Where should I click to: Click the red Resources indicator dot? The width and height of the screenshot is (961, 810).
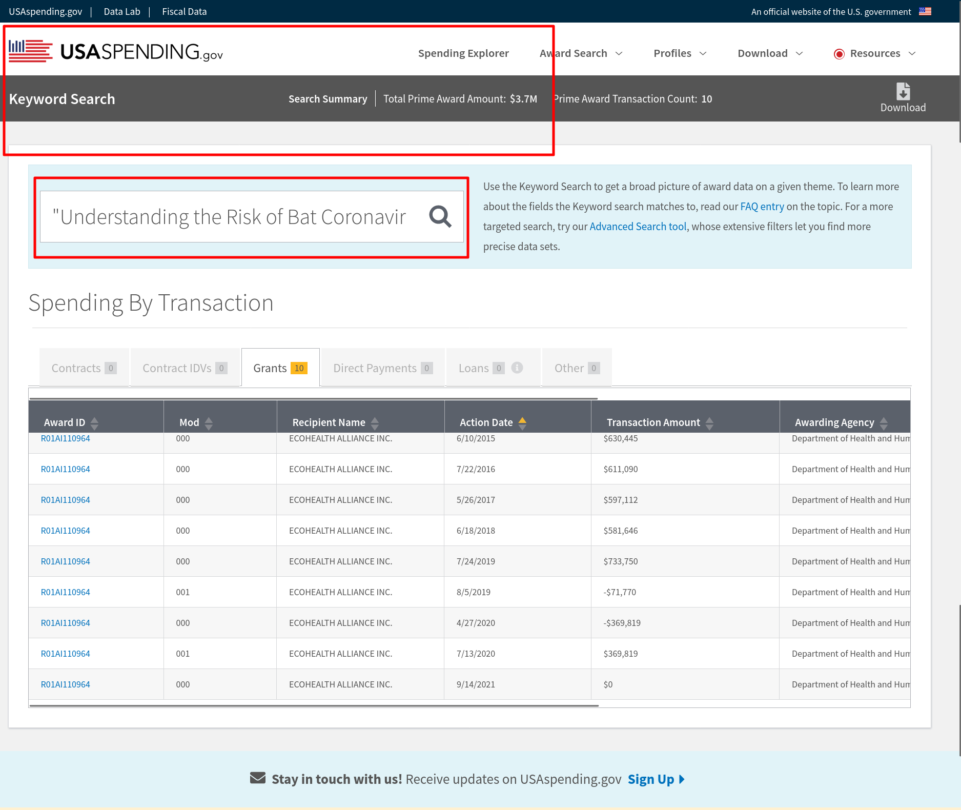point(839,54)
